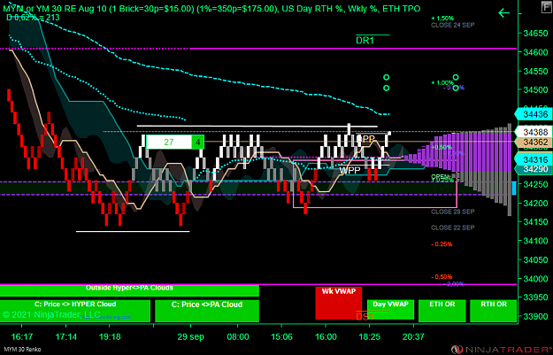Image resolution: width=553 pixels, height=355 pixels.
Task: Click the 34600 price axis label
Action: point(535,52)
